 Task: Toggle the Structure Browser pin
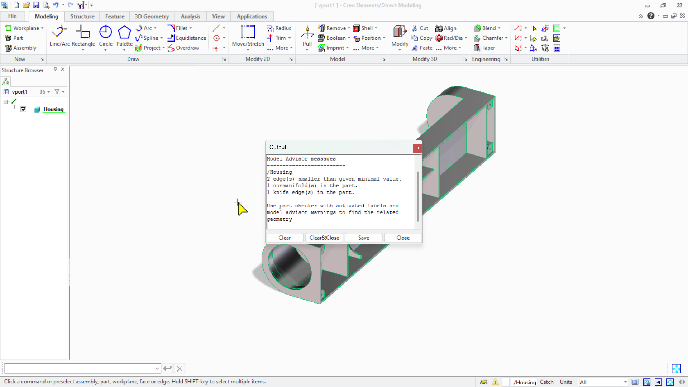55,70
